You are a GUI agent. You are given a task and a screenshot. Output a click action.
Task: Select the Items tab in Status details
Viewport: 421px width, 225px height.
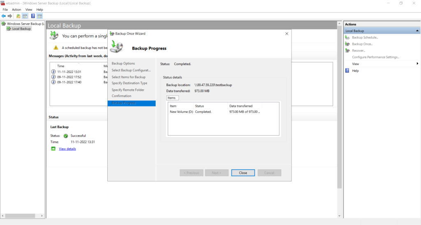pos(172,98)
